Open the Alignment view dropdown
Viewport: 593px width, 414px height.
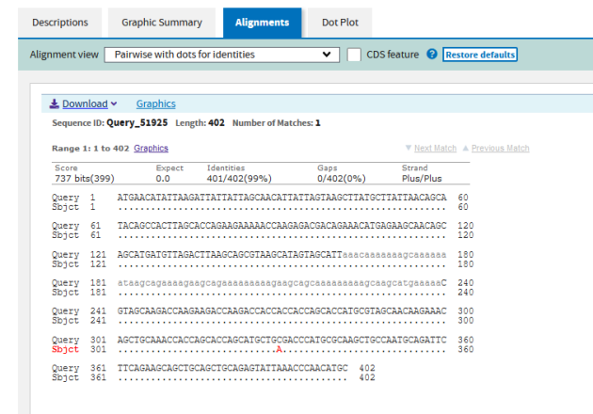click(221, 55)
